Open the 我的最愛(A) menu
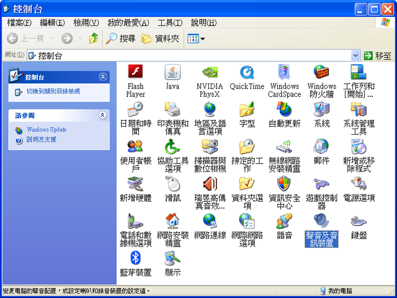The width and height of the screenshot is (397, 298). (x=128, y=23)
